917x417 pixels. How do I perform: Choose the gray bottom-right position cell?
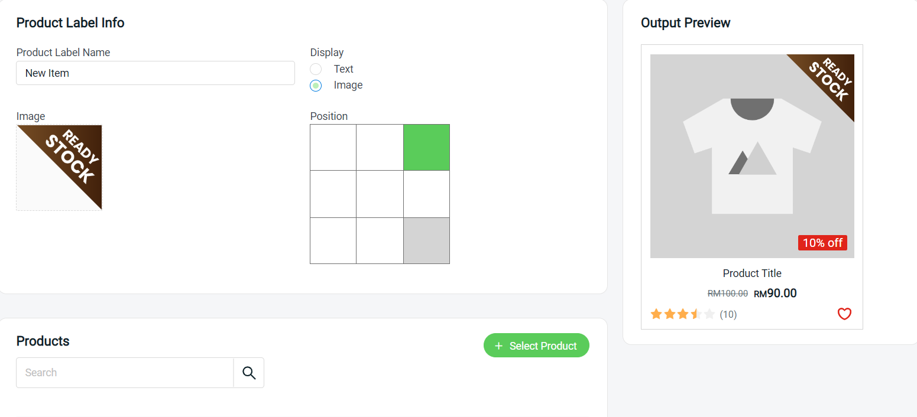(x=426, y=240)
